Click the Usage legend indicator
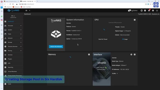 (123, 39)
